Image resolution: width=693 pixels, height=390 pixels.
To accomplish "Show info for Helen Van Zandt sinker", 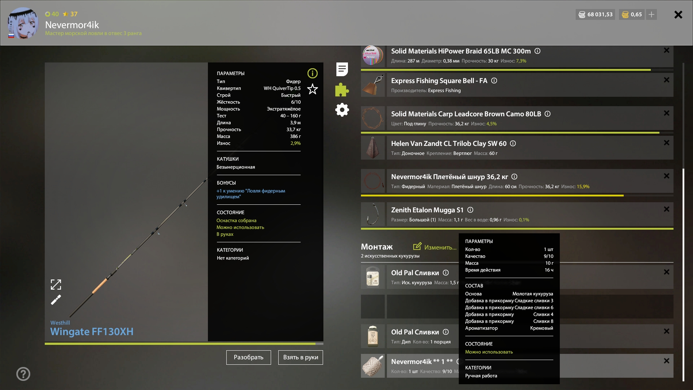I will 513,143.
